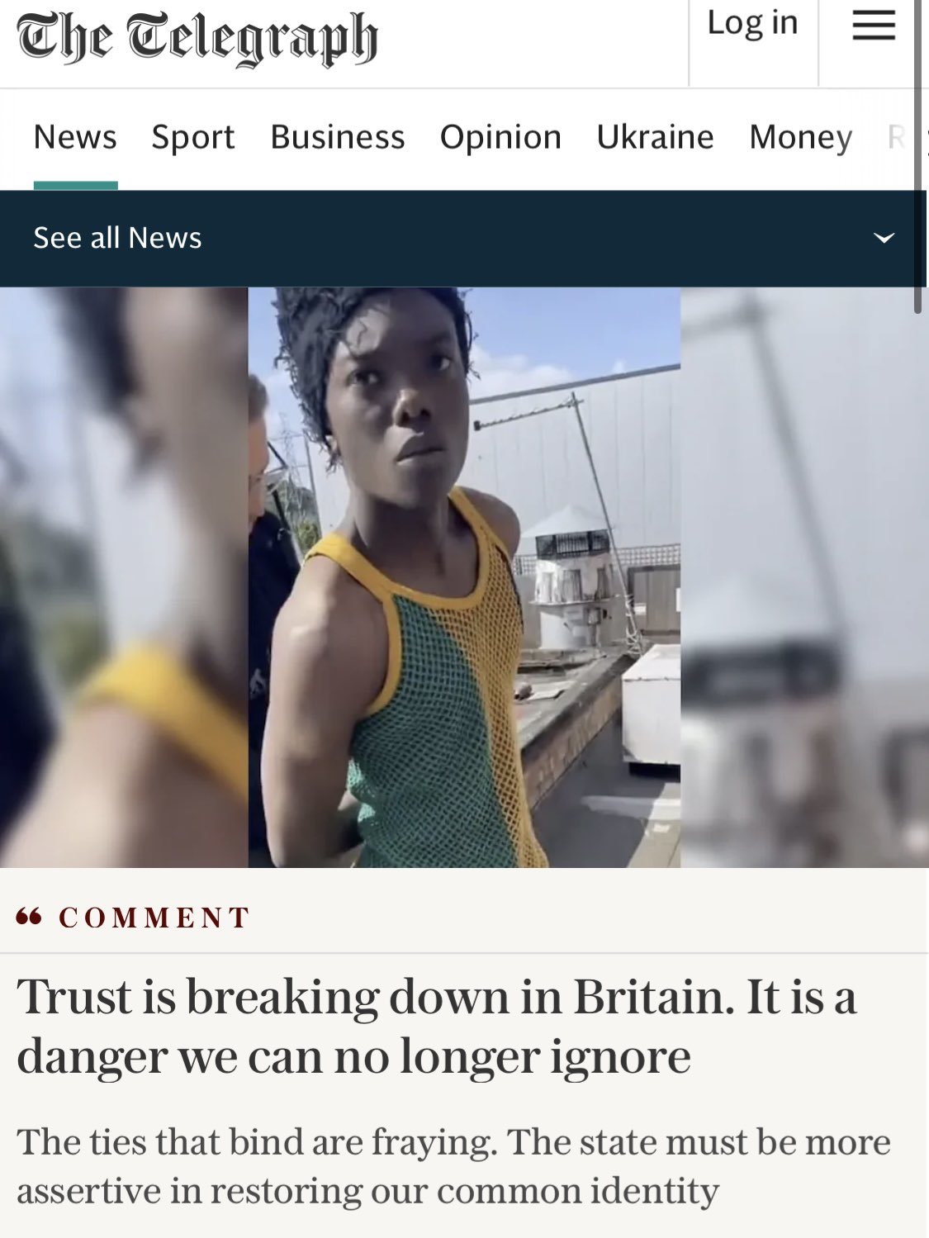Open the Ukraine section

(x=655, y=137)
